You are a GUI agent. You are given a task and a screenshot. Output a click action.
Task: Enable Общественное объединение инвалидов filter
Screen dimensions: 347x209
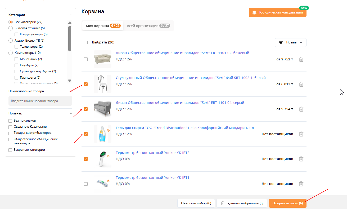click(x=10, y=139)
